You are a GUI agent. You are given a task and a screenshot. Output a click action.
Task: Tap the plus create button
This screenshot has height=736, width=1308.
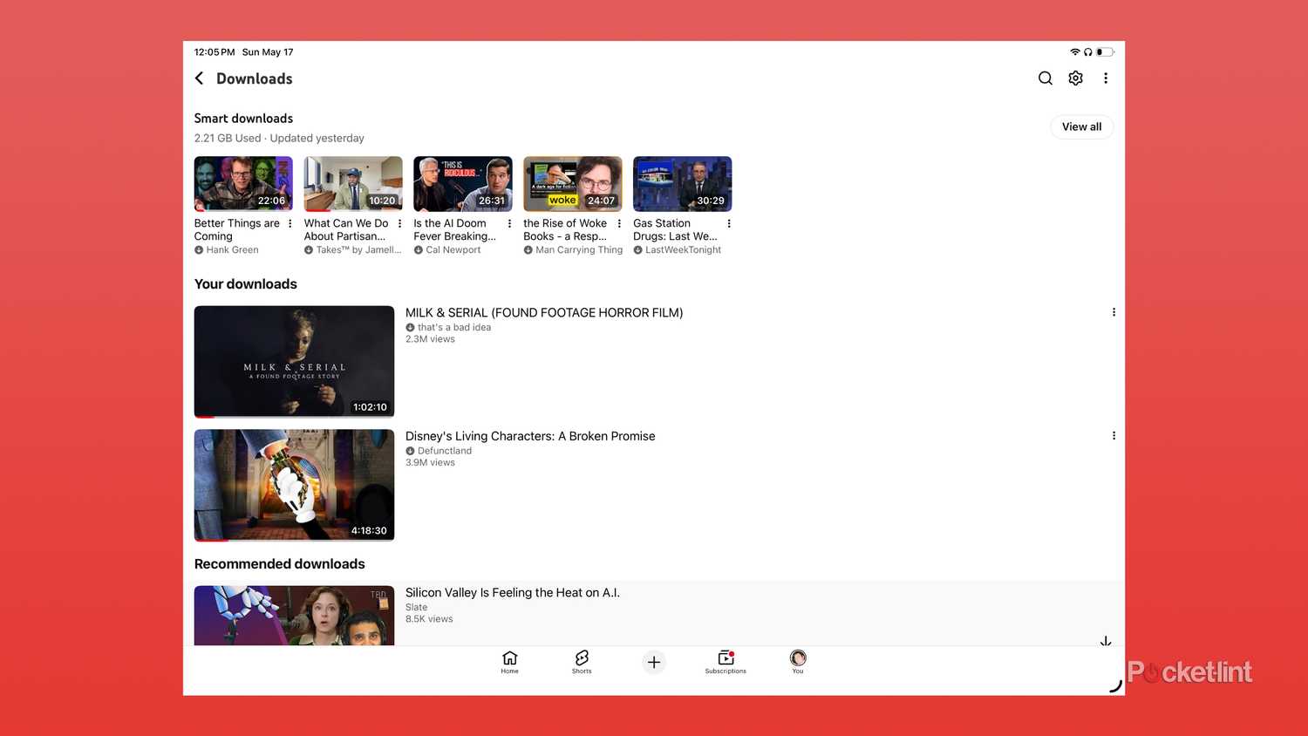[654, 662]
